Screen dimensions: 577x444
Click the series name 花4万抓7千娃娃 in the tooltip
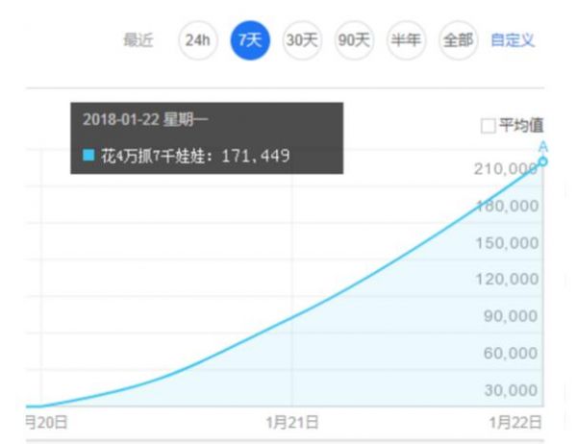pyautogui.click(x=159, y=154)
